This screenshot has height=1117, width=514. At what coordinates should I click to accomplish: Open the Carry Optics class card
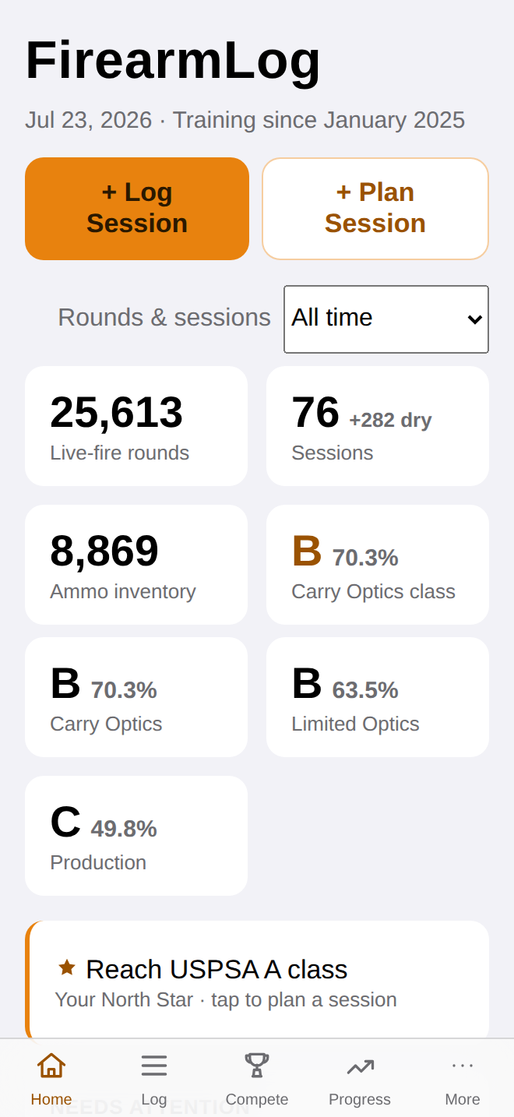click(x=378, y=565)
